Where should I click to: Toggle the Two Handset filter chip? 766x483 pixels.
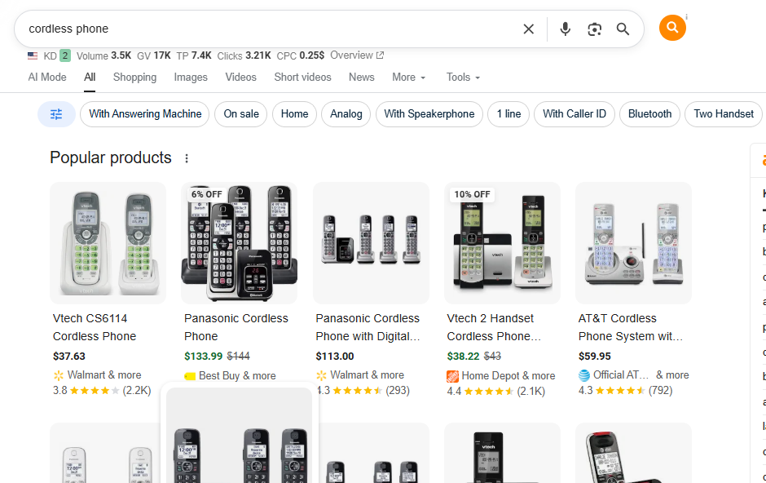tap(723, 114)
